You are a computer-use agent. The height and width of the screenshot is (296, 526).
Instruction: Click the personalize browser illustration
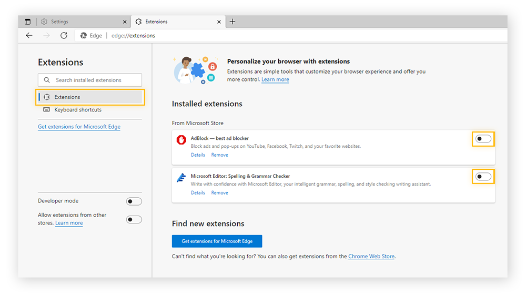(x=195, y=70)
